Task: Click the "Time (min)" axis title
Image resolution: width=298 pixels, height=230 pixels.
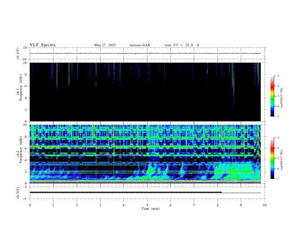Action: 151,209
